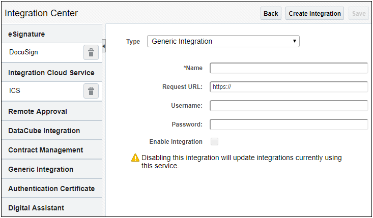
Task: Open Generic Integration in the sidebar
Action: [52, 169]
